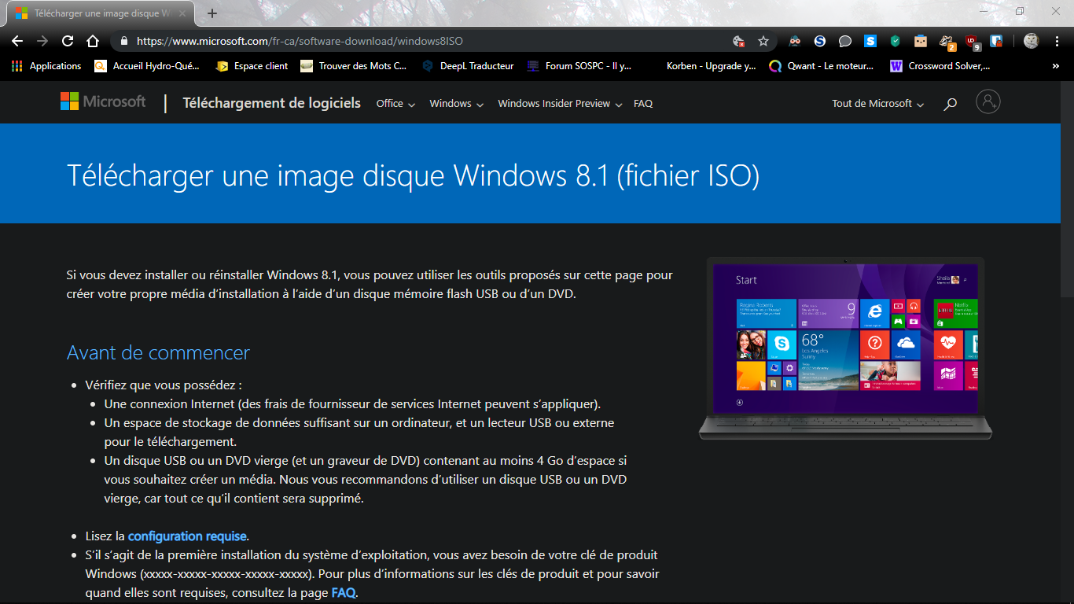
Task: Open the Crossword Solver bookmark
Action: point(940,66)
